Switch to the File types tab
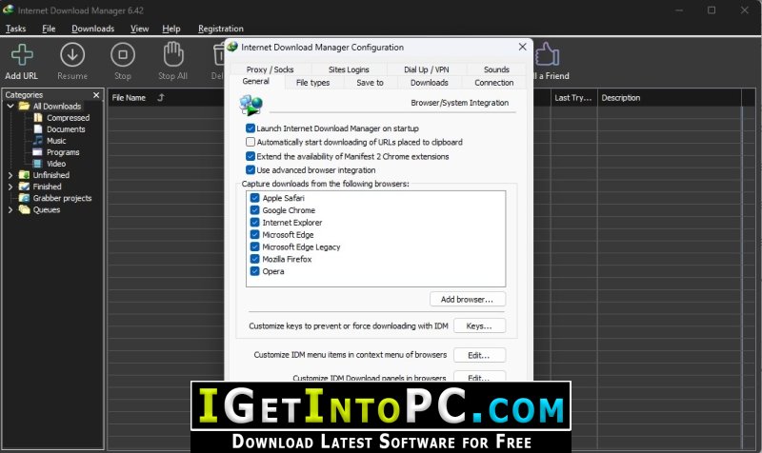This screenshot has height=453, width=762. [x=313, y=83]
